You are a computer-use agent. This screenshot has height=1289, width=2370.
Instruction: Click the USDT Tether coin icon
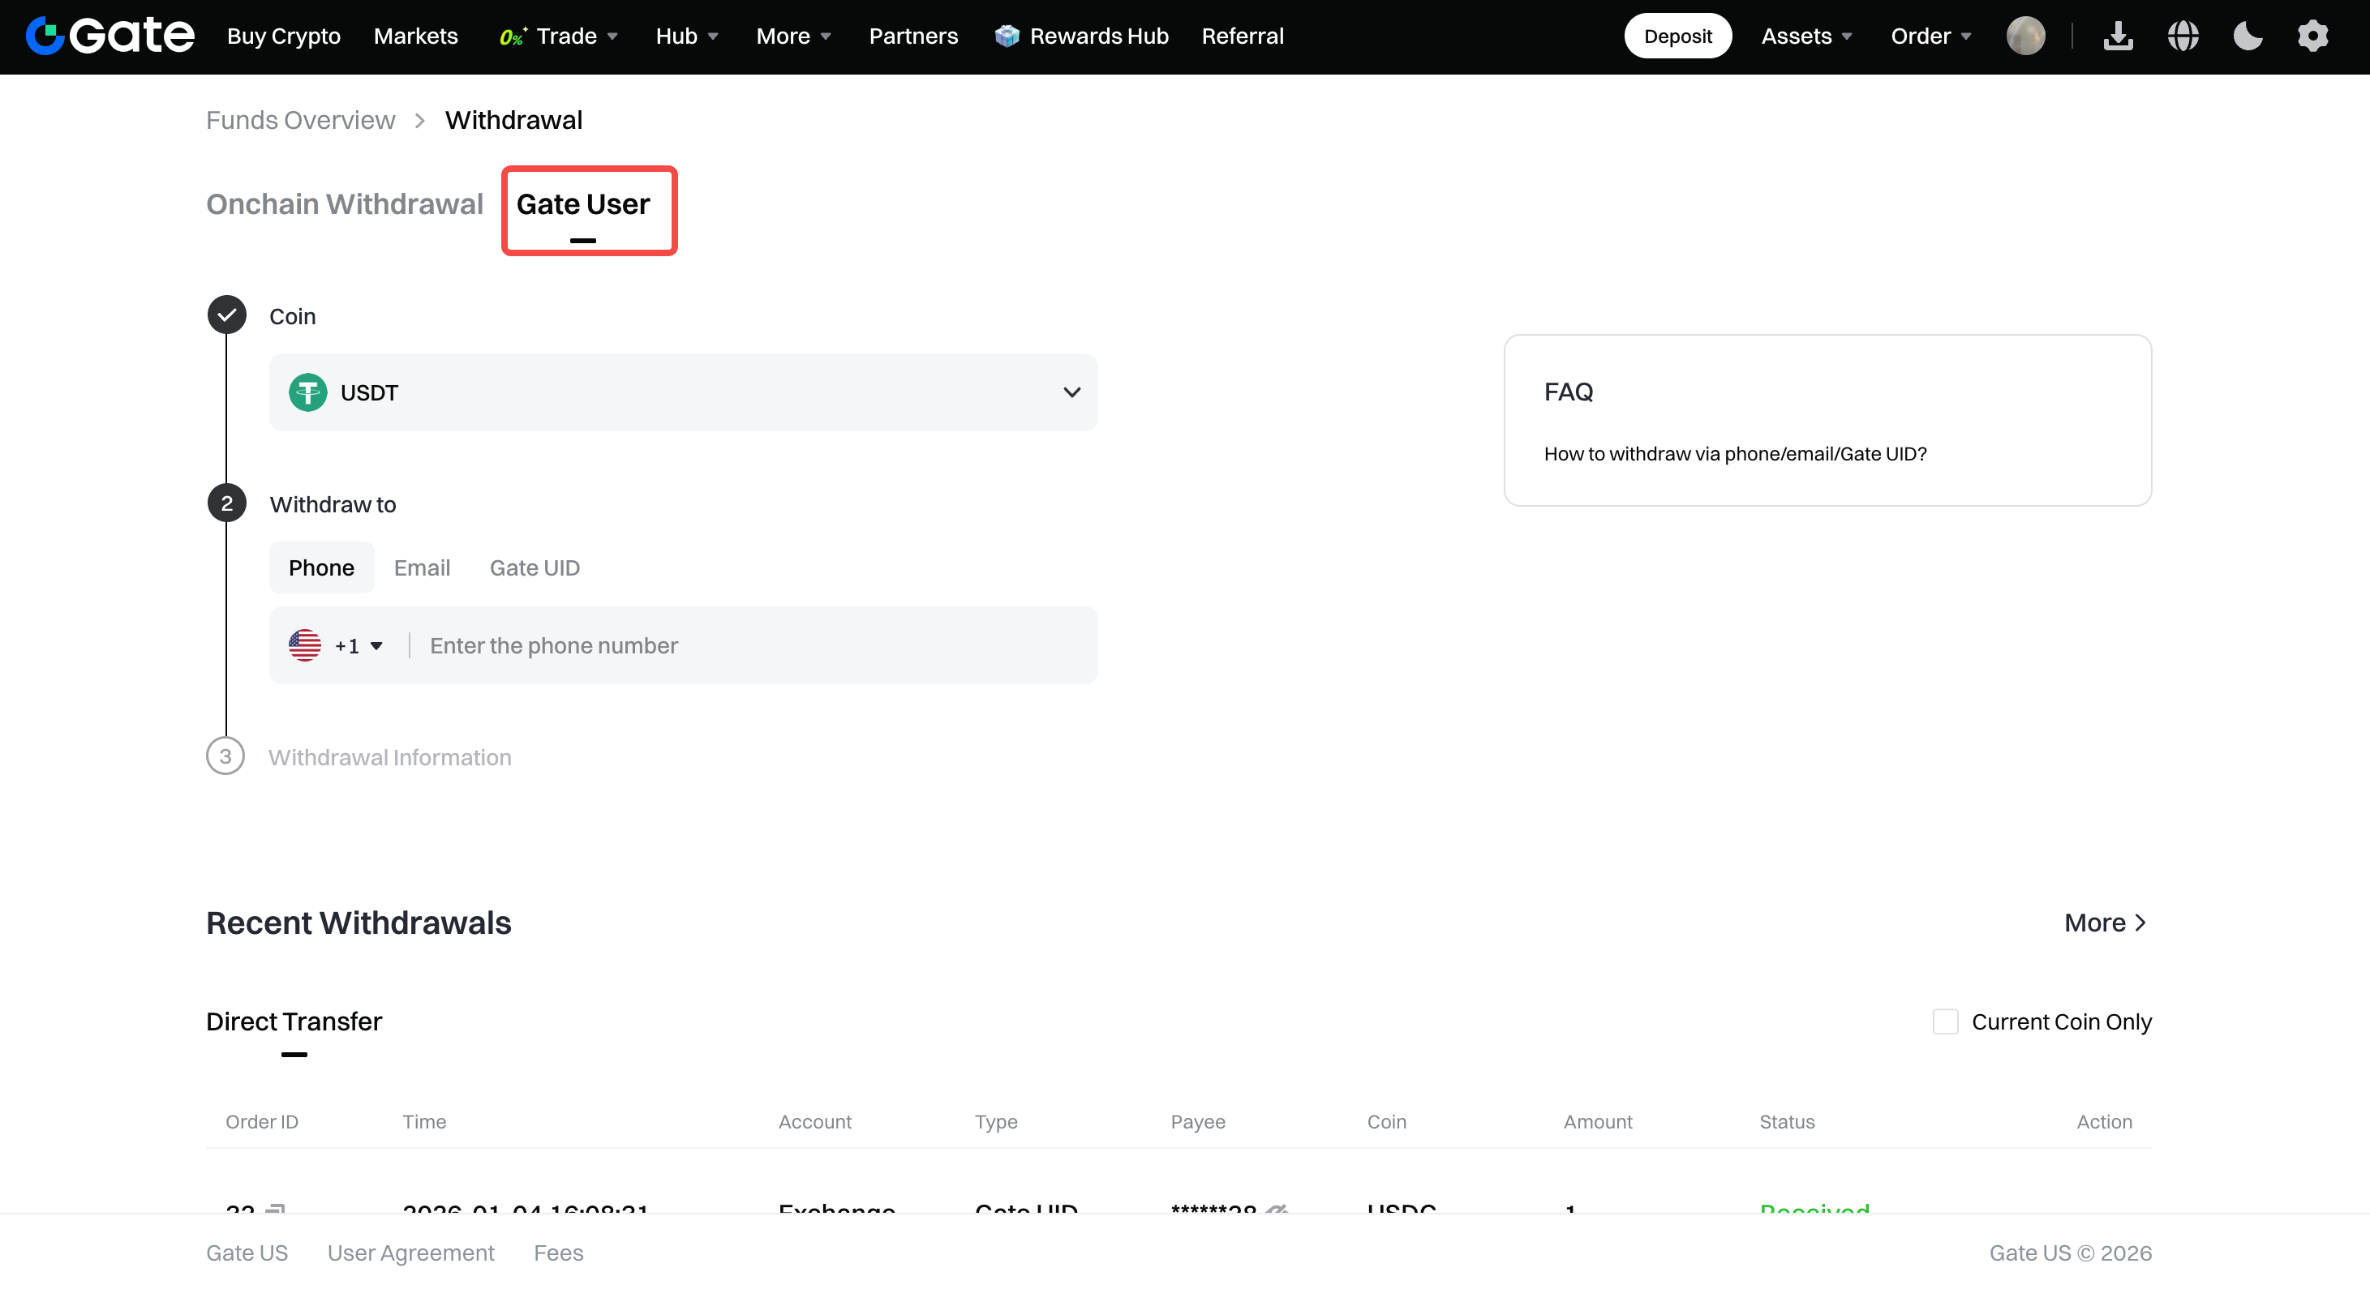click(x=307, y=392)
